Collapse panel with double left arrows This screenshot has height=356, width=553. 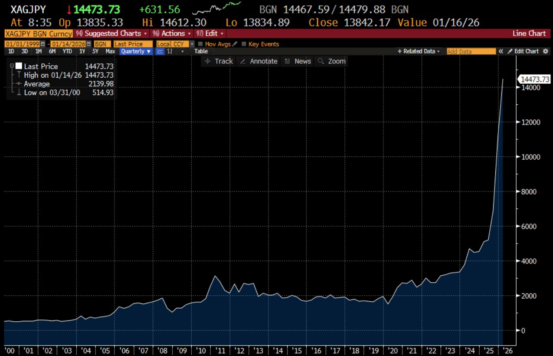pyautogui.click(x=501, y=51)
